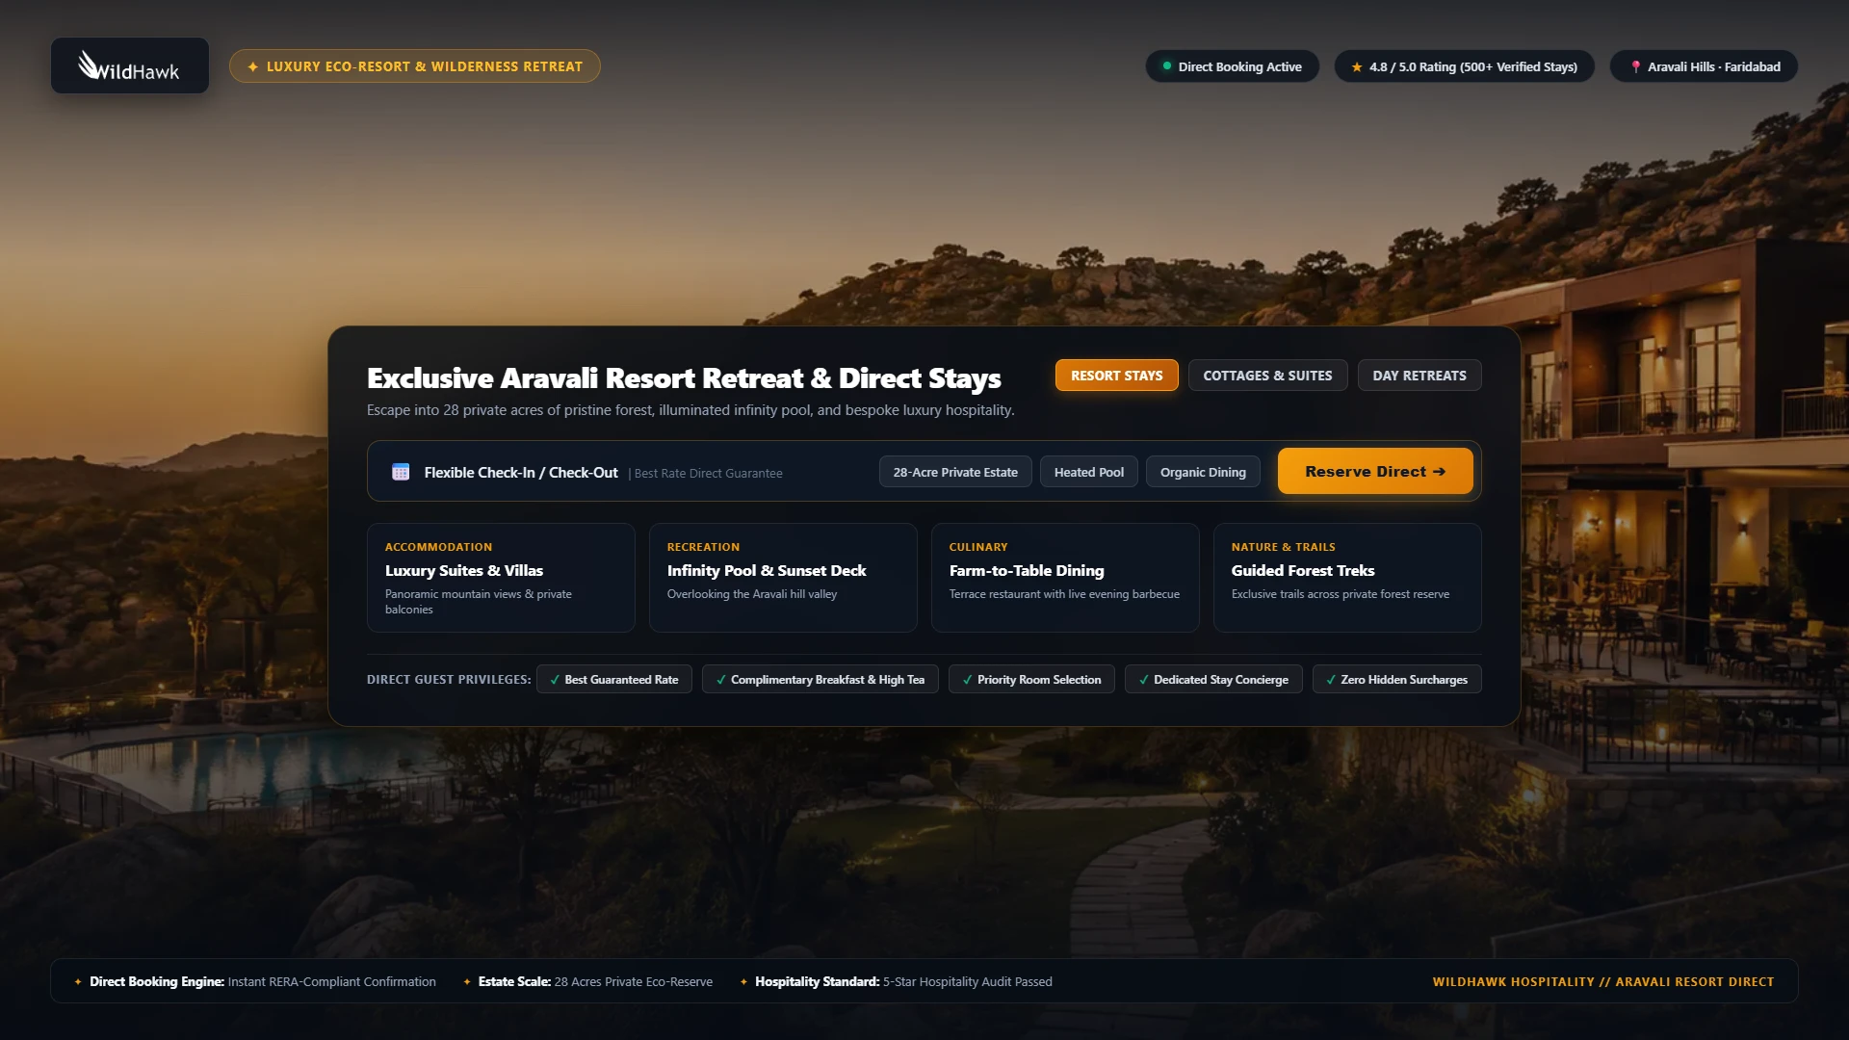
Task: Click the Direct Guest Privileges label
Action: [x=449, y=680]
